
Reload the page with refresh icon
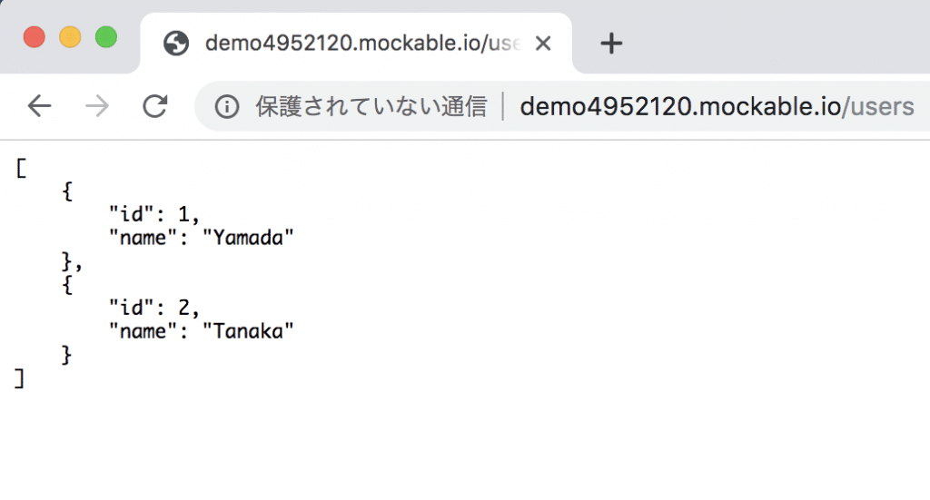click(x=154, y=107)
